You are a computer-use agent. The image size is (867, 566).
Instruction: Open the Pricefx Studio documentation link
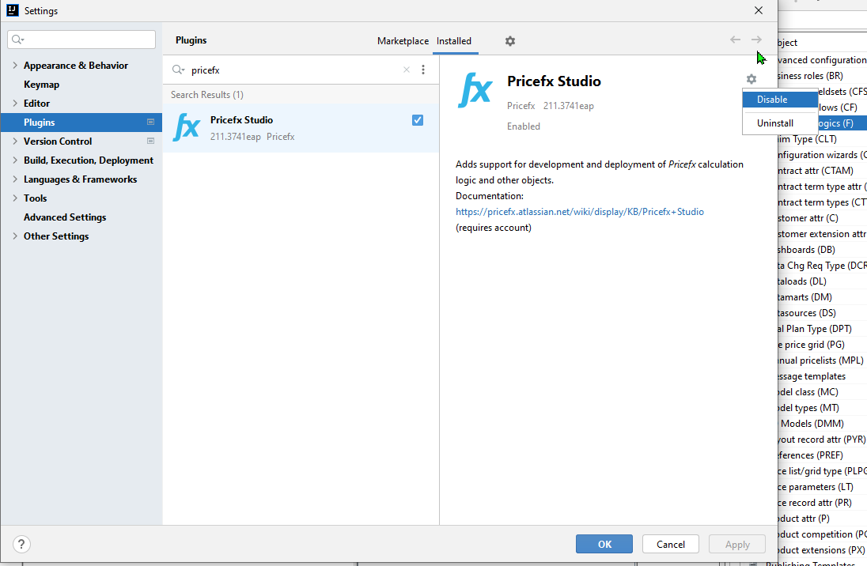(580, 211)
